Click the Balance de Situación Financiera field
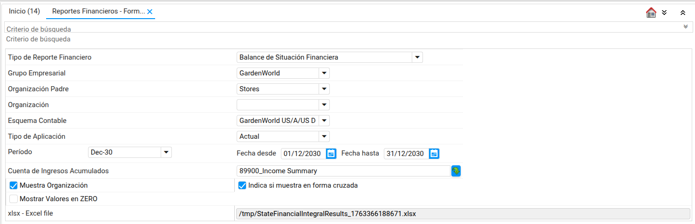 click(324, 57)
